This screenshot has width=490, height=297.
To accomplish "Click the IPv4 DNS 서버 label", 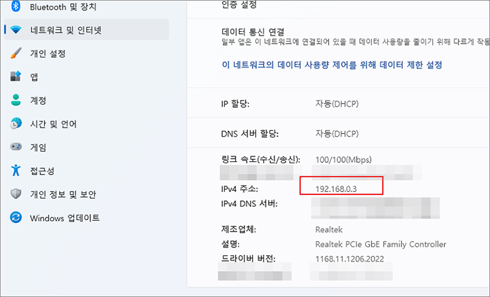I will (249, 204).
